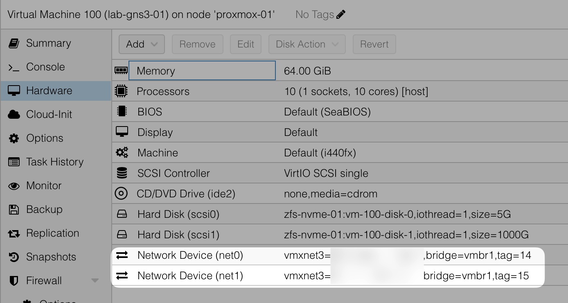Click the Monitor eye icon
Viewport: 568px width, 303px height.
click(x=14, y=186)
